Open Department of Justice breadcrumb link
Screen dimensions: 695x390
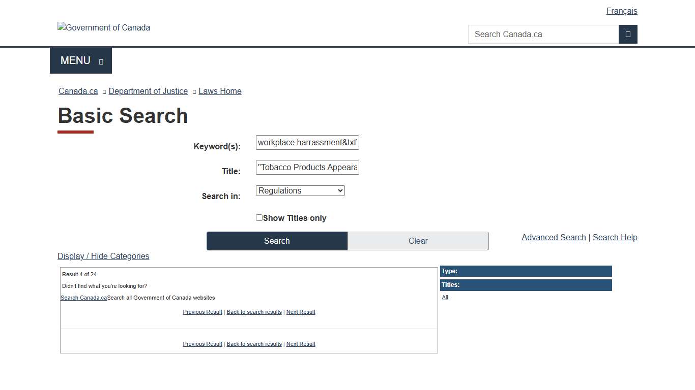point(148,91)
